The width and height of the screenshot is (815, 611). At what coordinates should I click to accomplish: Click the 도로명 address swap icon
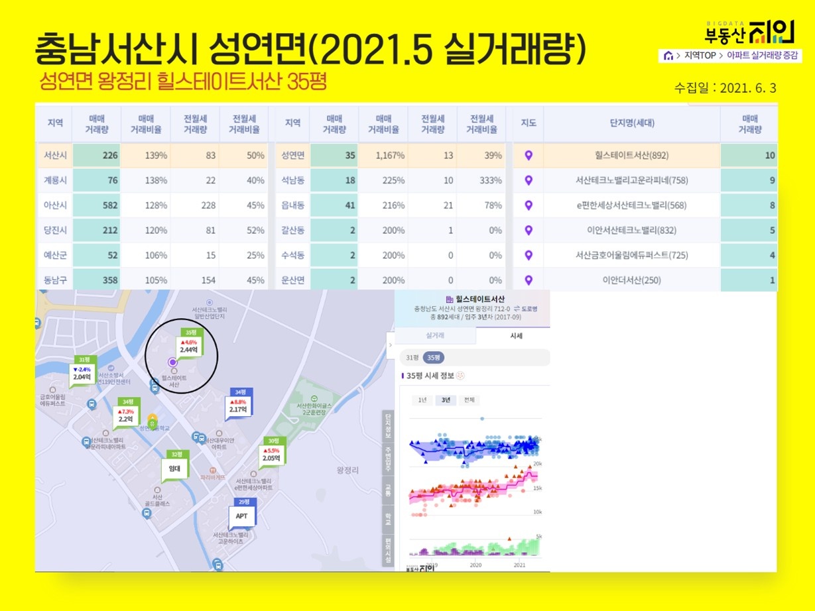(516, 309)
